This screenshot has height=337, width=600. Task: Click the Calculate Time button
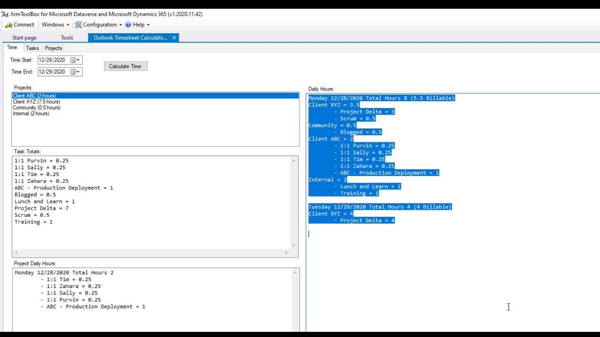click(125, 66)
